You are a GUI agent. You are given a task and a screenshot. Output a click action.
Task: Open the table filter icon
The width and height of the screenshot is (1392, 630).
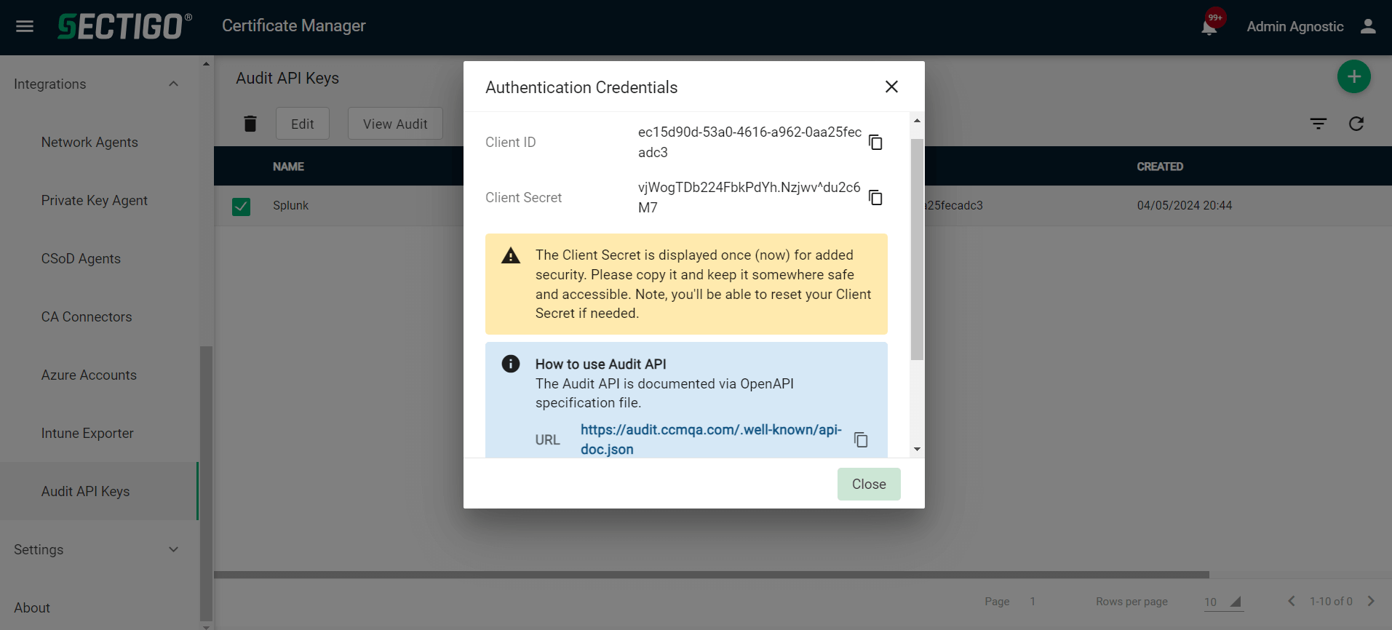coord(1318,124)
